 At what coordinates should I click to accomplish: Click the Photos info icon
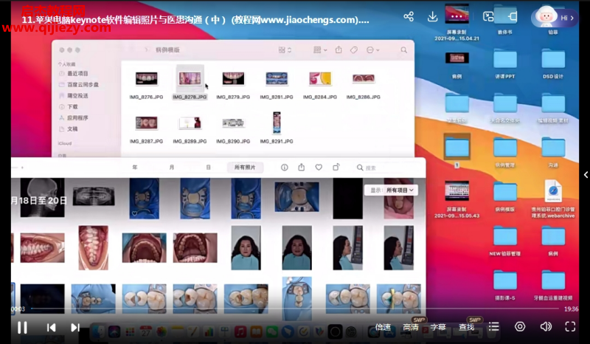(x=285, y=168)
